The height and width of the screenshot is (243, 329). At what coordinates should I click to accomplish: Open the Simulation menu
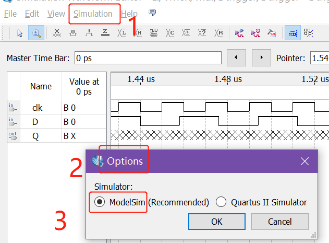coord(93,14)
